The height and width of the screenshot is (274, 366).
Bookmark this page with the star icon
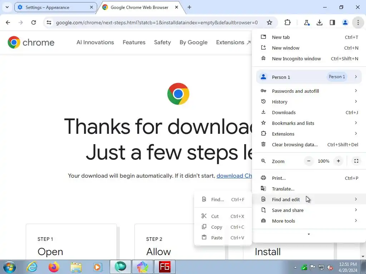pos(269,22)
